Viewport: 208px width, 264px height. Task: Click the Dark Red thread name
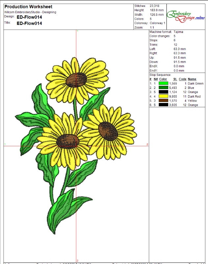point(194,97)
